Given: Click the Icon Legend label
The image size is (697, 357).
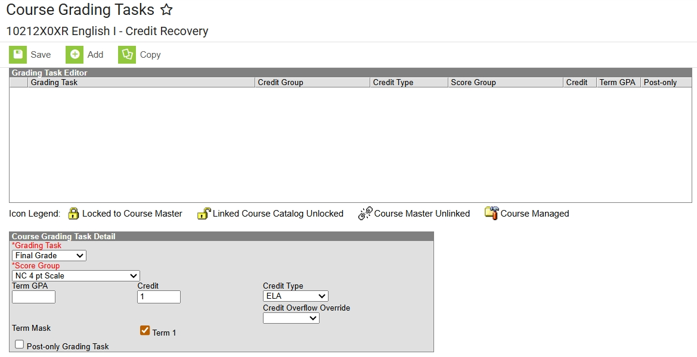Looking at the screenshot, I should [34, 214].
